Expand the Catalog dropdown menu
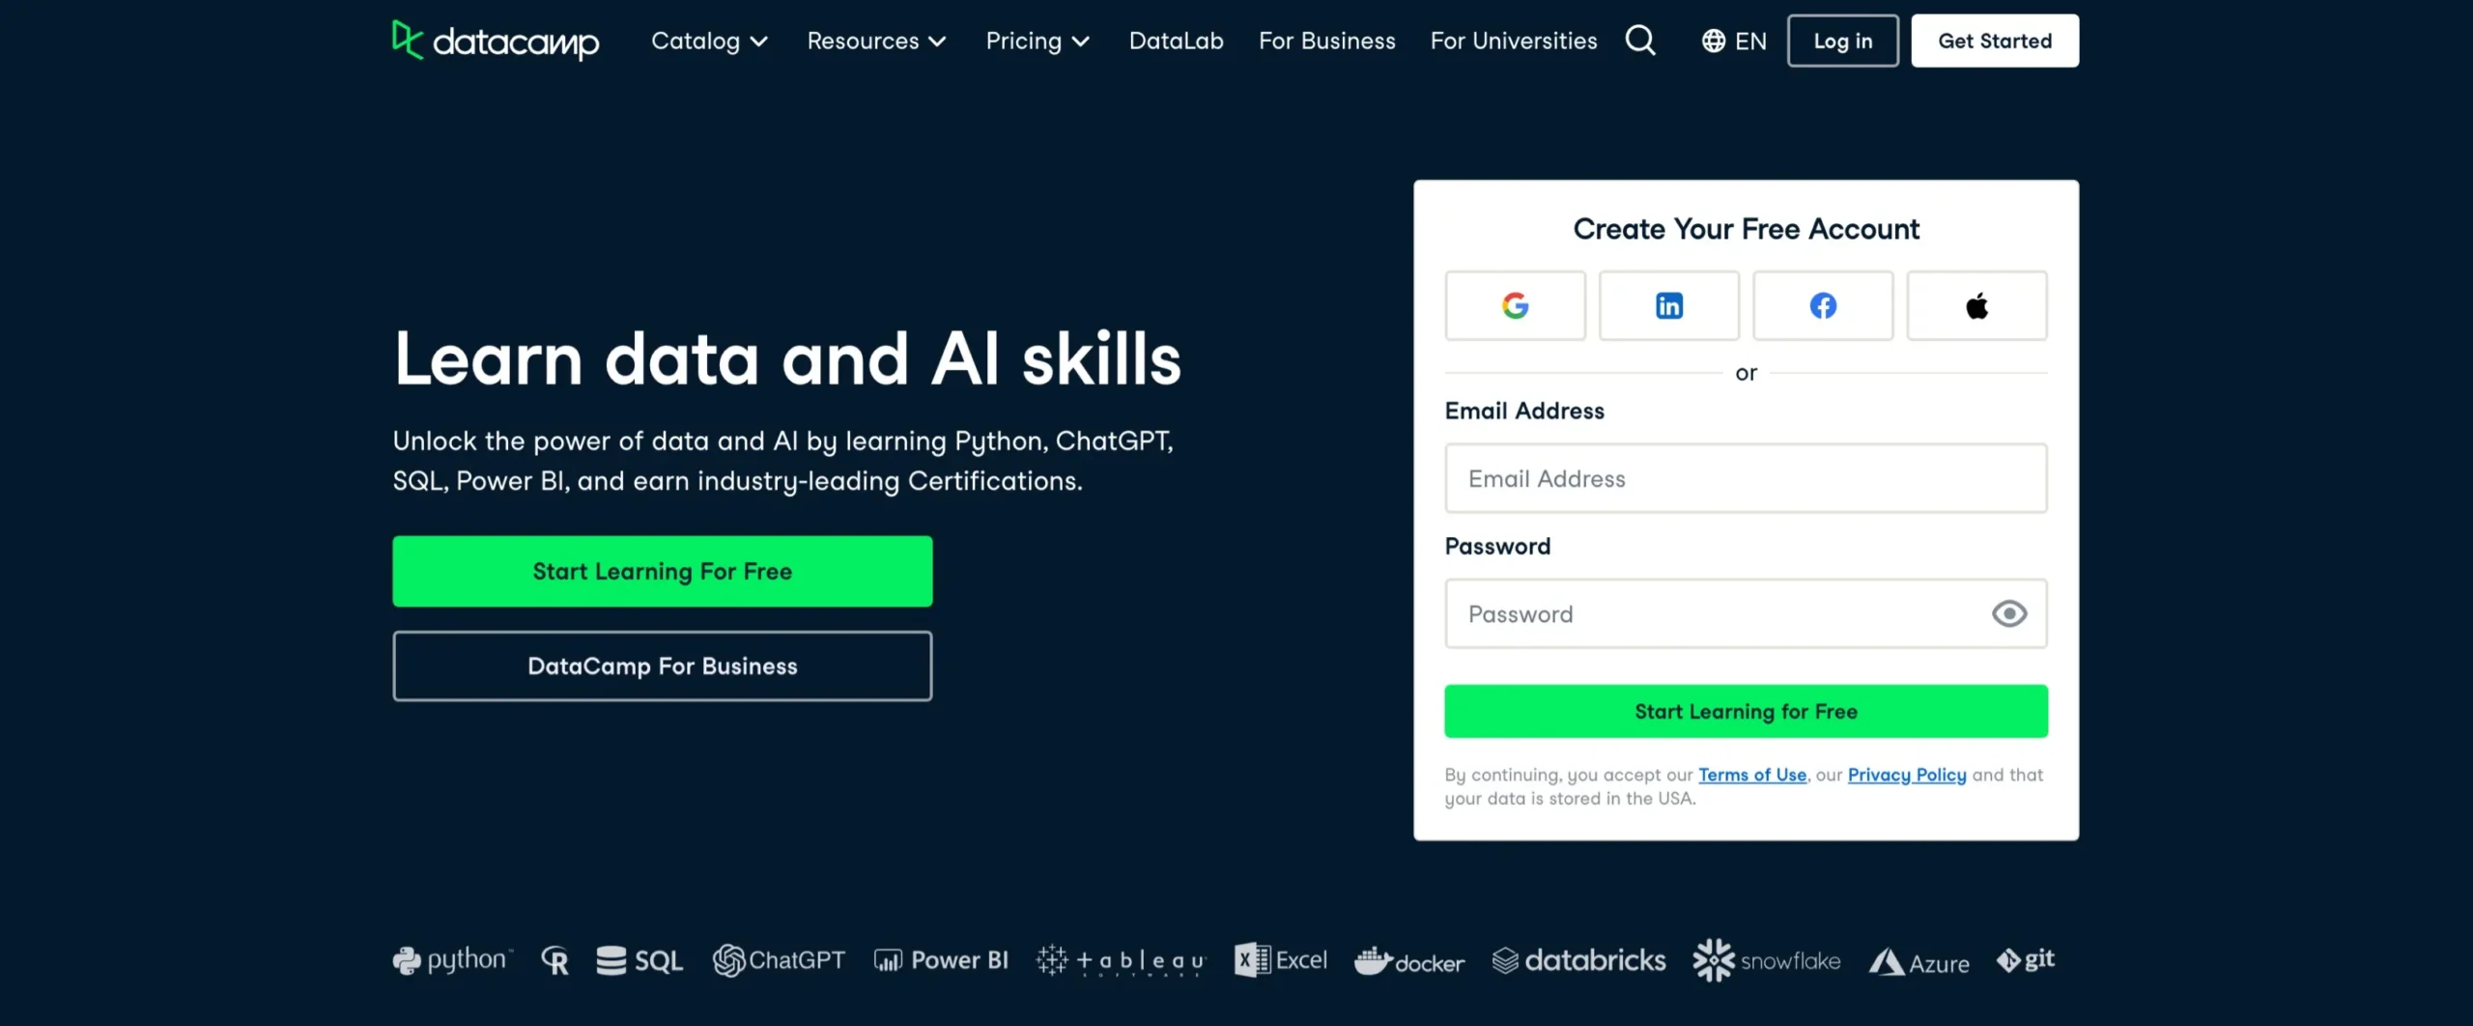Viewport: 2473px width, 1026px height. pyautogui.click(x=709, y=41)
